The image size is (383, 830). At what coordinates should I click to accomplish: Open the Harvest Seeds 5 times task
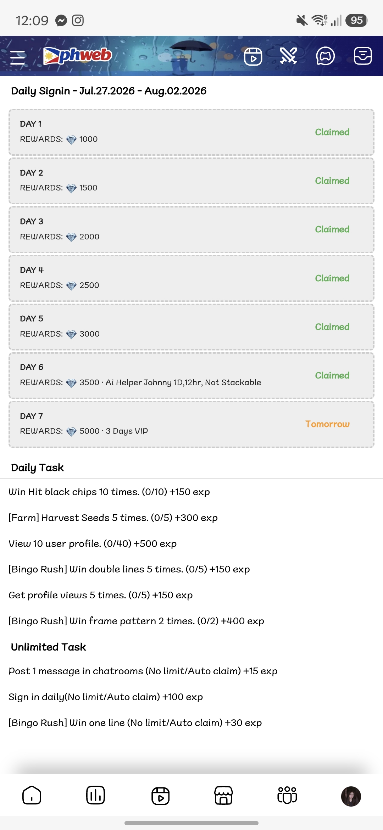[113, 518]
